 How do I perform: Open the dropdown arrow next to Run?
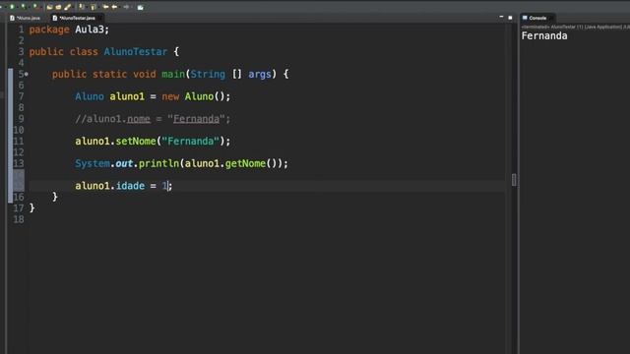30,7
